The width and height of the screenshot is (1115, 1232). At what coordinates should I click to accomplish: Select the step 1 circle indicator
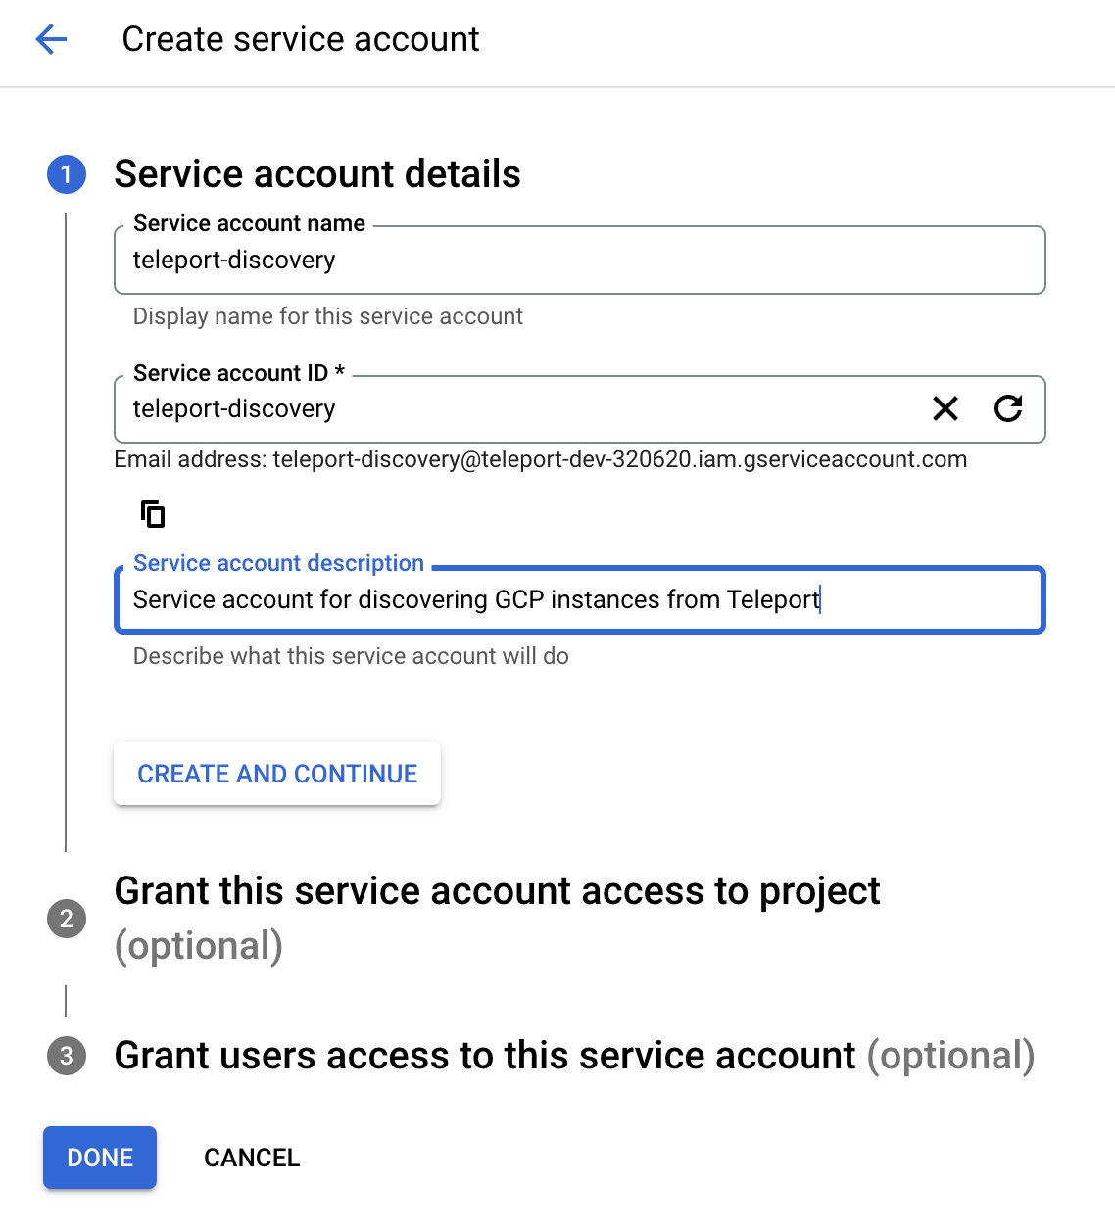pos(66,174)
